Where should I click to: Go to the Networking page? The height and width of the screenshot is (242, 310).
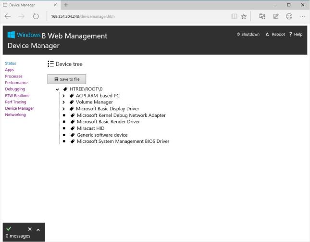[15, 115]
